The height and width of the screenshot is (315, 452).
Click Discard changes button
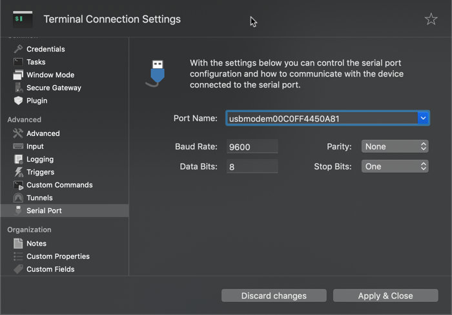tap(274, 296)
